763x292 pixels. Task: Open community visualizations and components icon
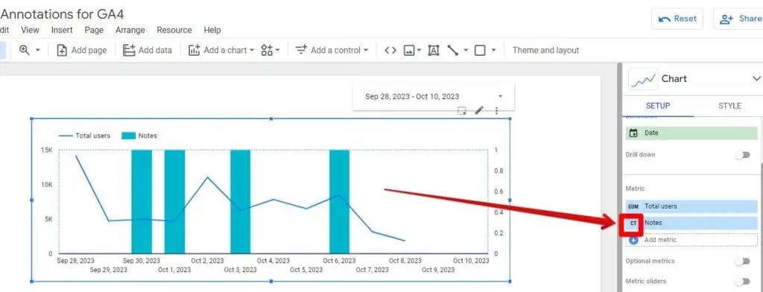pyautogui.click(x=270, y=50)
